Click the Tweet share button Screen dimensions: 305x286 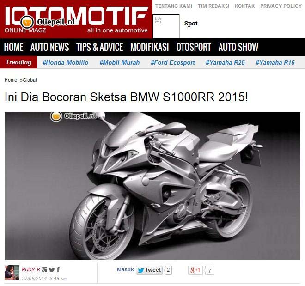click(149, 270)
